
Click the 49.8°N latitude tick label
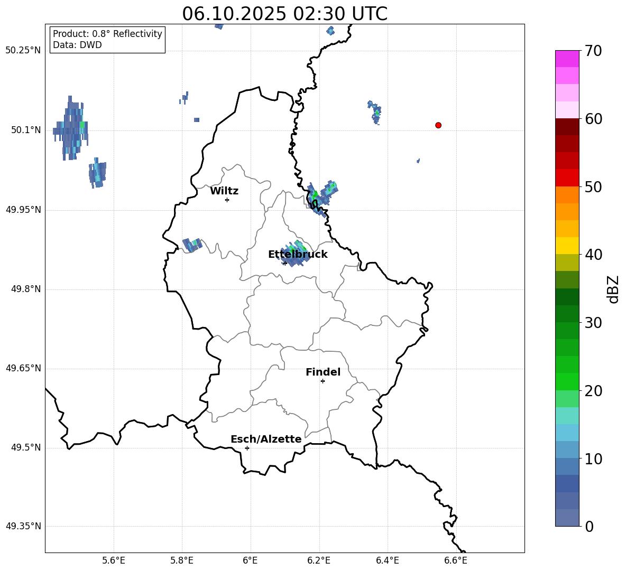(x=23, y=289)
